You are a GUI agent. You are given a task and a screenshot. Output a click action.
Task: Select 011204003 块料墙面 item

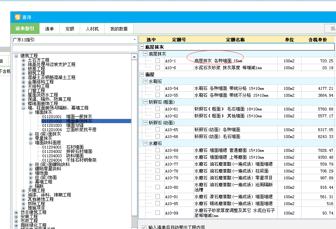pos(63,156)
